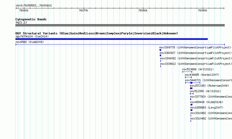Click the blue block under nsv499406
Screen dimensions: 232x139
191,105
